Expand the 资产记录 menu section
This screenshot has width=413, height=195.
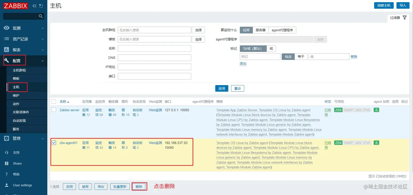tap(43, 39)
